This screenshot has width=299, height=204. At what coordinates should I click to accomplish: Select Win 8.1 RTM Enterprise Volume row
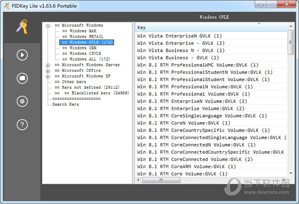[x=211, y=108]
